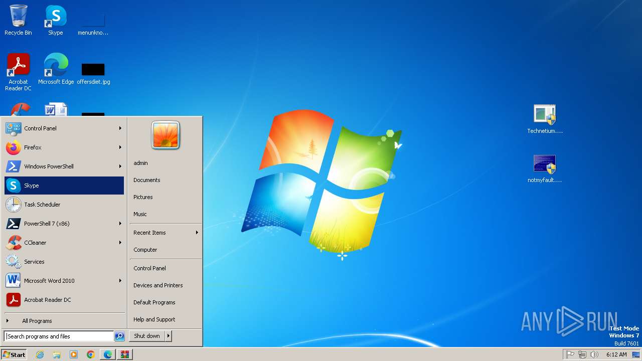The height and width of the screenshot is (361, 642).
Task: Select the offersdiet.jpg desktop file
Action: pos(93,73)
